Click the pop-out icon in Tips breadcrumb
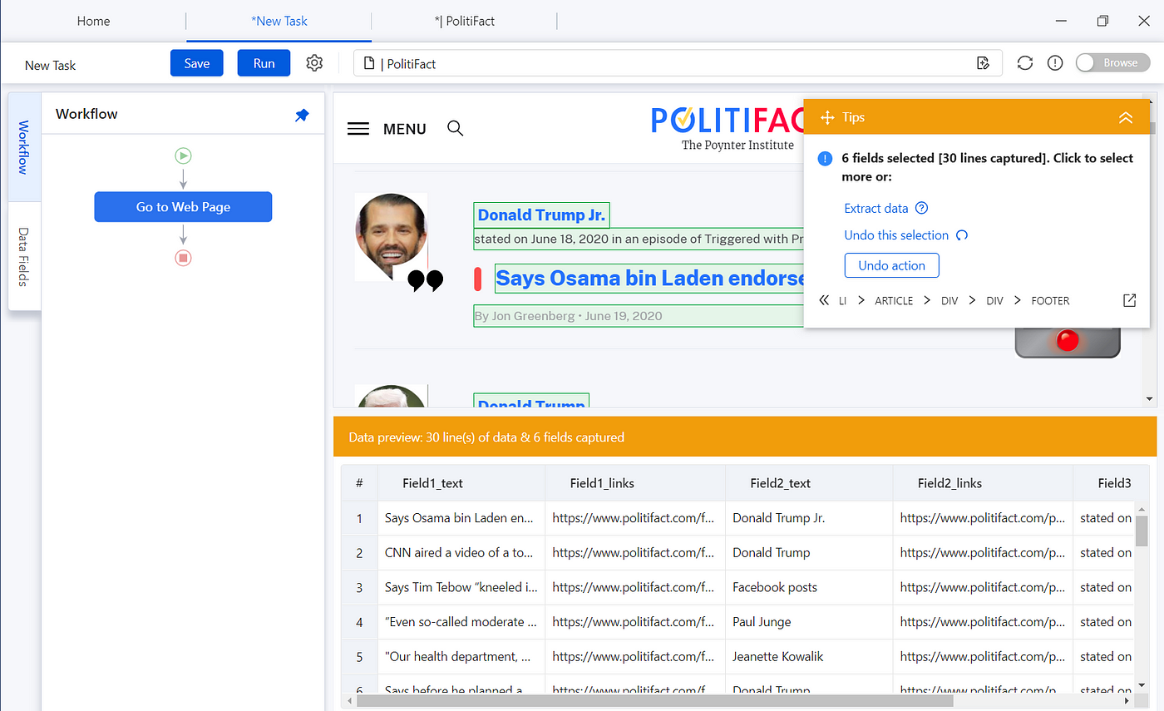 pos(1129,300)
